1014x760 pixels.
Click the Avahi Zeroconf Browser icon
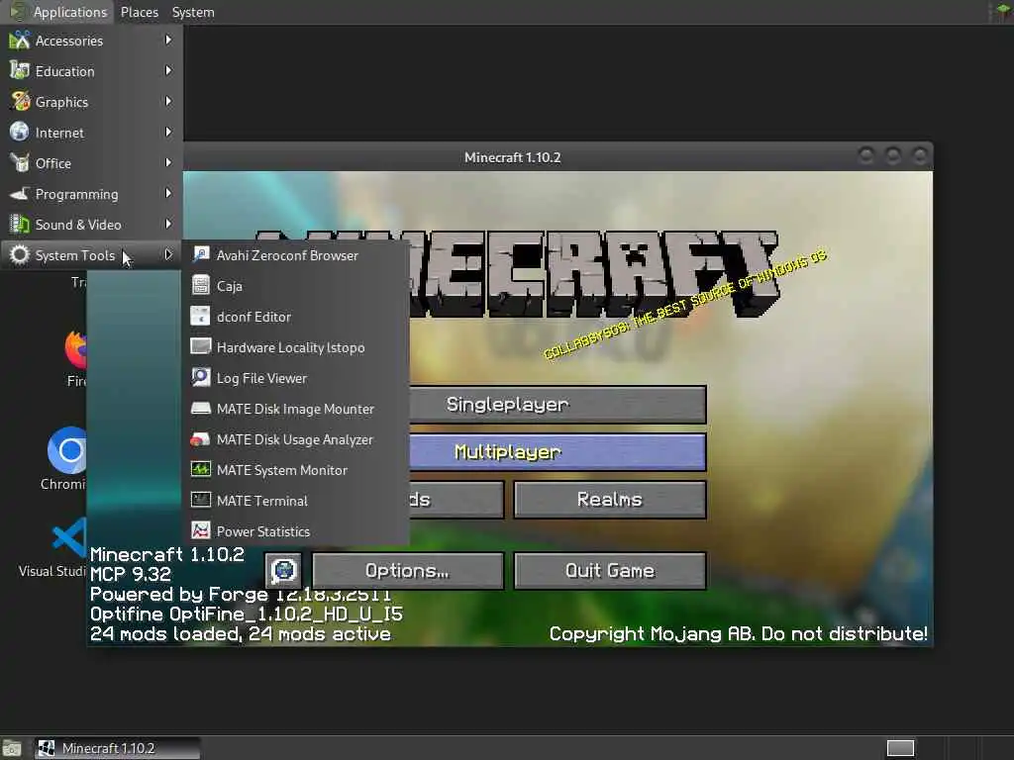point(201,254)
